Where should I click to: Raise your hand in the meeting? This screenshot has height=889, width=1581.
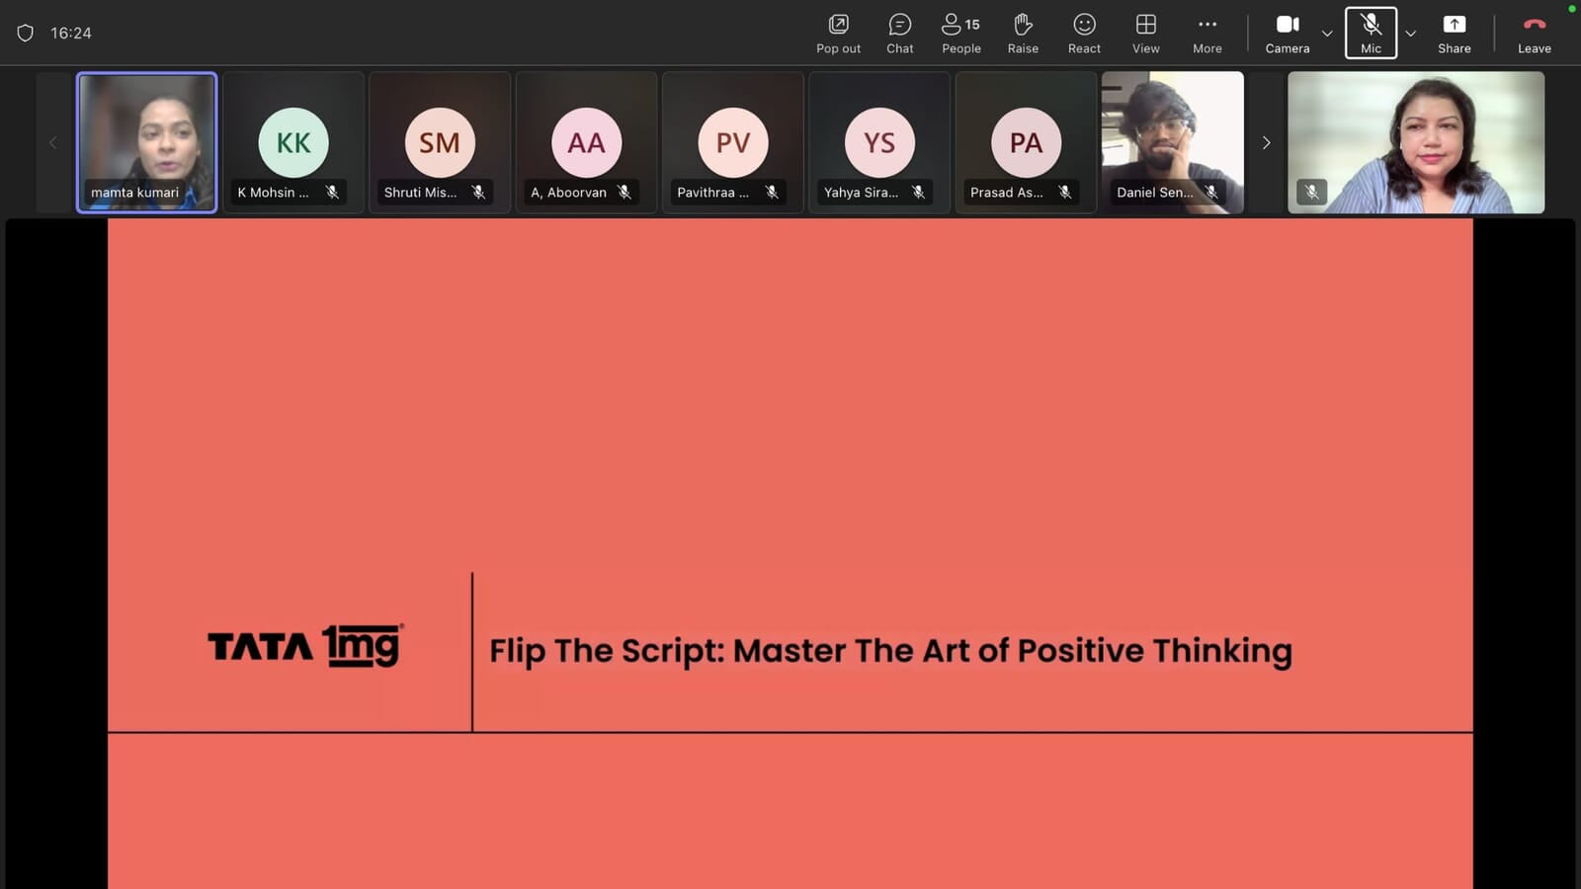1023,33
